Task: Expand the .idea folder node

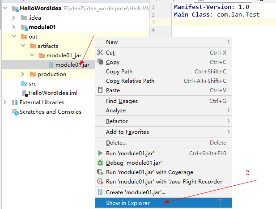Action: click(14, 17)
